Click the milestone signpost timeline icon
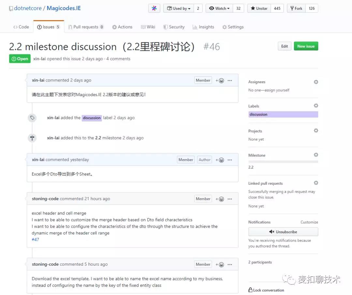352x295 pixels. pos(32,138)
